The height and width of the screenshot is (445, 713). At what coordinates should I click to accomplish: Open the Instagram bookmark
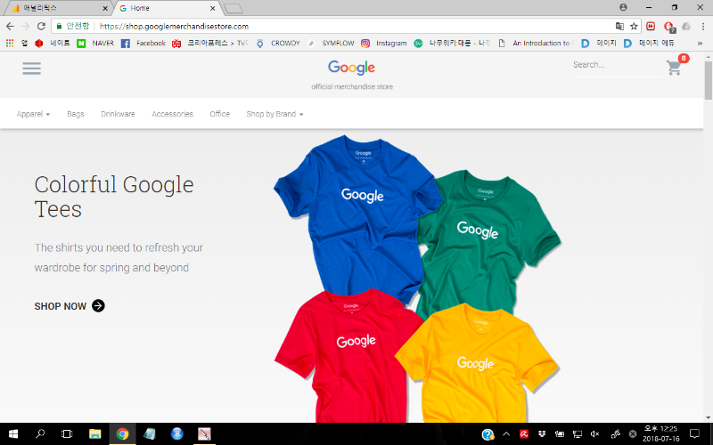click(x=384, y=43)
